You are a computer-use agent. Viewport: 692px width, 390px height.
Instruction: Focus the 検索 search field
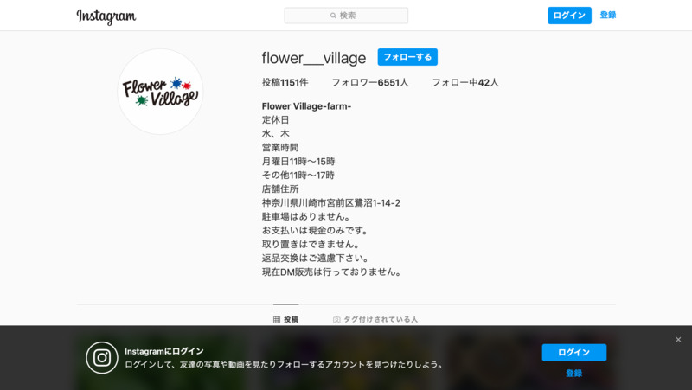click(346, 16)
